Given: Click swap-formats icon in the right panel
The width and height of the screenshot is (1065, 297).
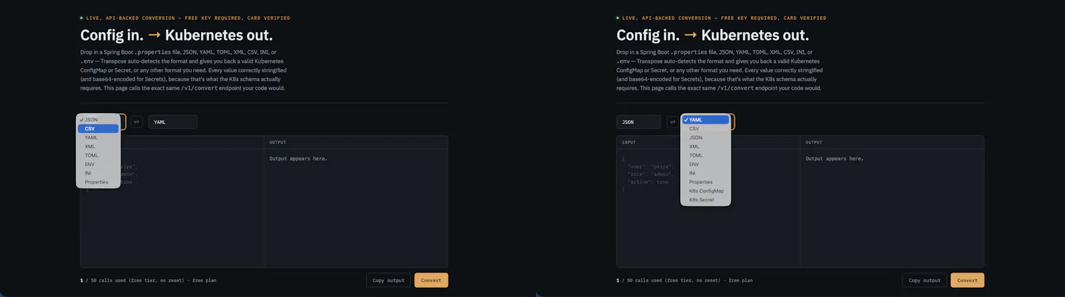Looking at the screenshot, I should [x=672, y=122].
